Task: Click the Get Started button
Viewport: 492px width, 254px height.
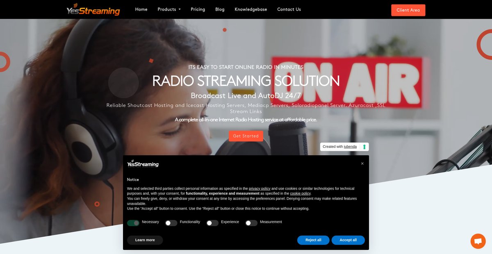Action: [x=246, y=136]
